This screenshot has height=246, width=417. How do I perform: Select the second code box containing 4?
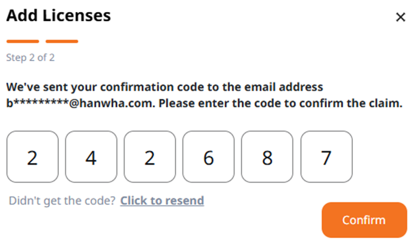pyautogui.click(x=91, y=157)
